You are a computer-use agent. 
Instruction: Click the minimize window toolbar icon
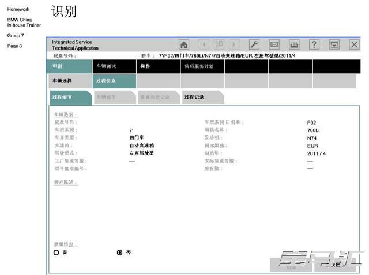tap(334, 44)
